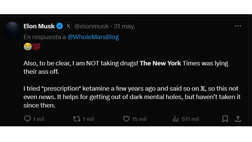Click the 1 mil count beside the reply bubble

pos(39,119)
